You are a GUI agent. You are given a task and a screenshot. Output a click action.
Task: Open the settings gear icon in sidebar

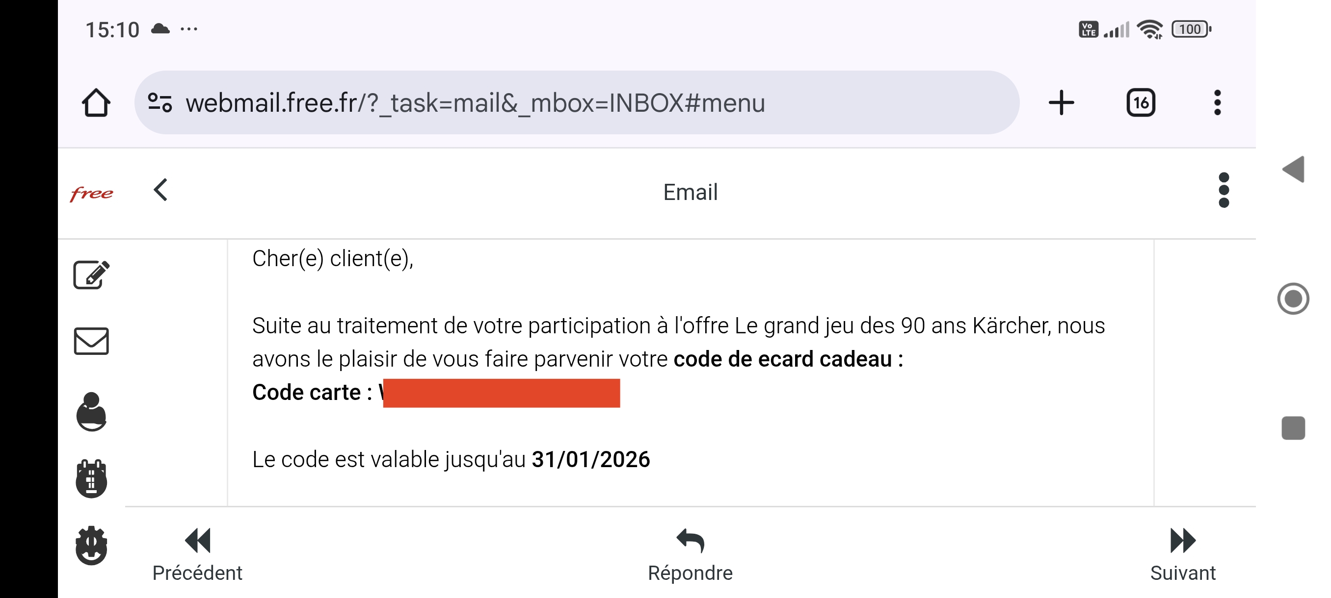click(91, 546)
